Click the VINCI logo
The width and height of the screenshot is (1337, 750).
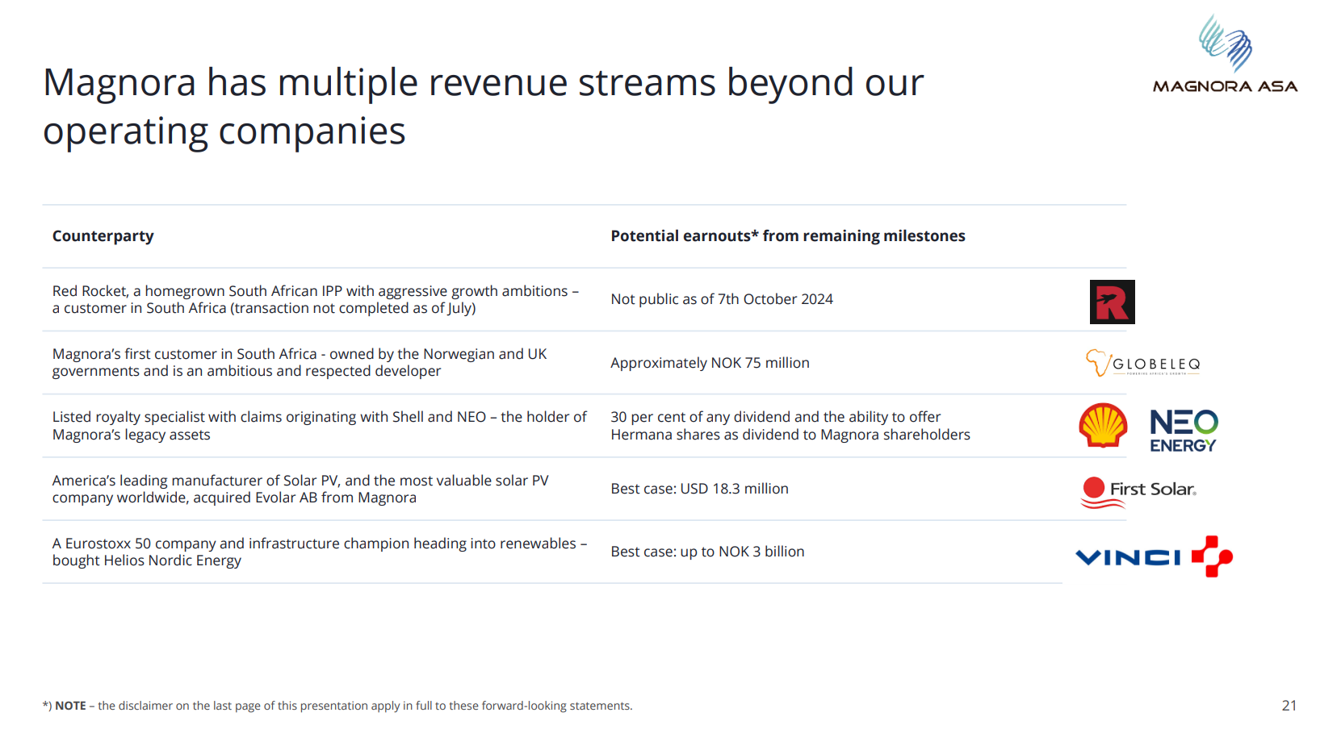click(1154, 556)
